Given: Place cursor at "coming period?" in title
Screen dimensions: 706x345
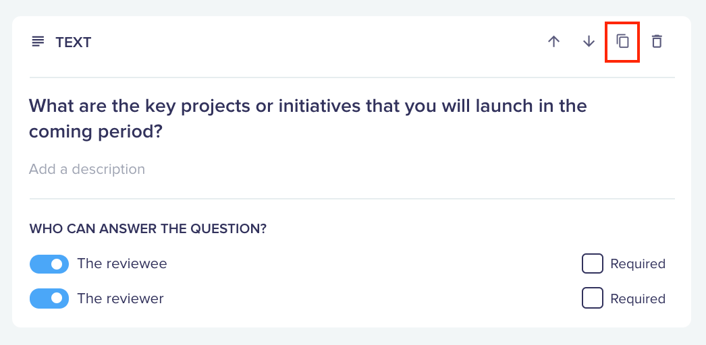Looking at the screenshot, I should [x=95, y=131].
